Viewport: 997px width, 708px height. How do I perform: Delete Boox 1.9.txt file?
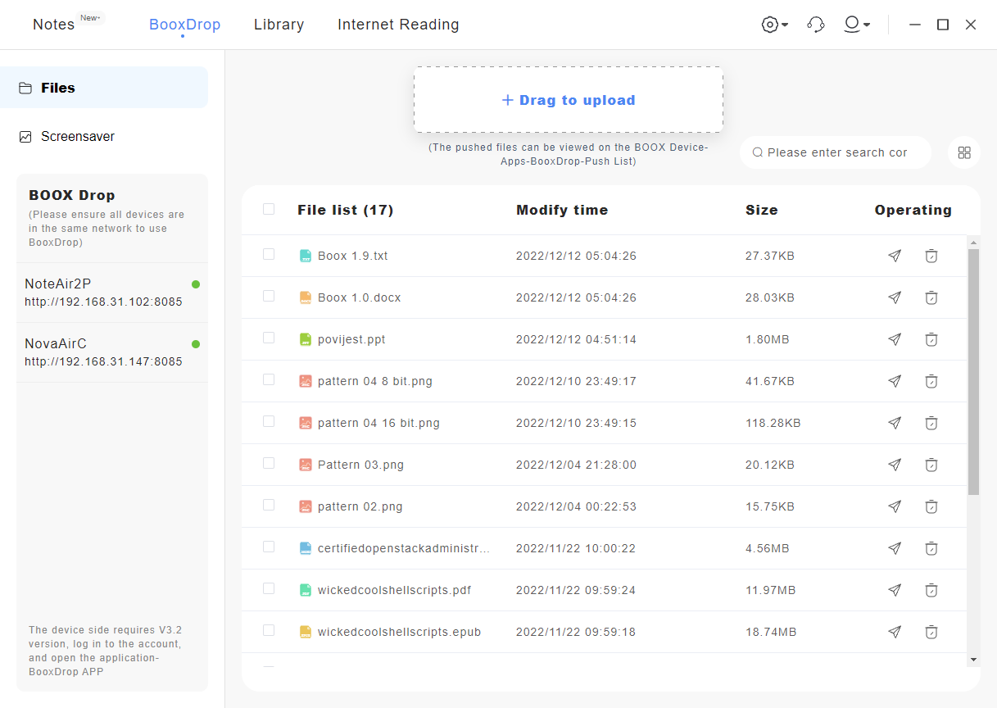click(931, 256)
